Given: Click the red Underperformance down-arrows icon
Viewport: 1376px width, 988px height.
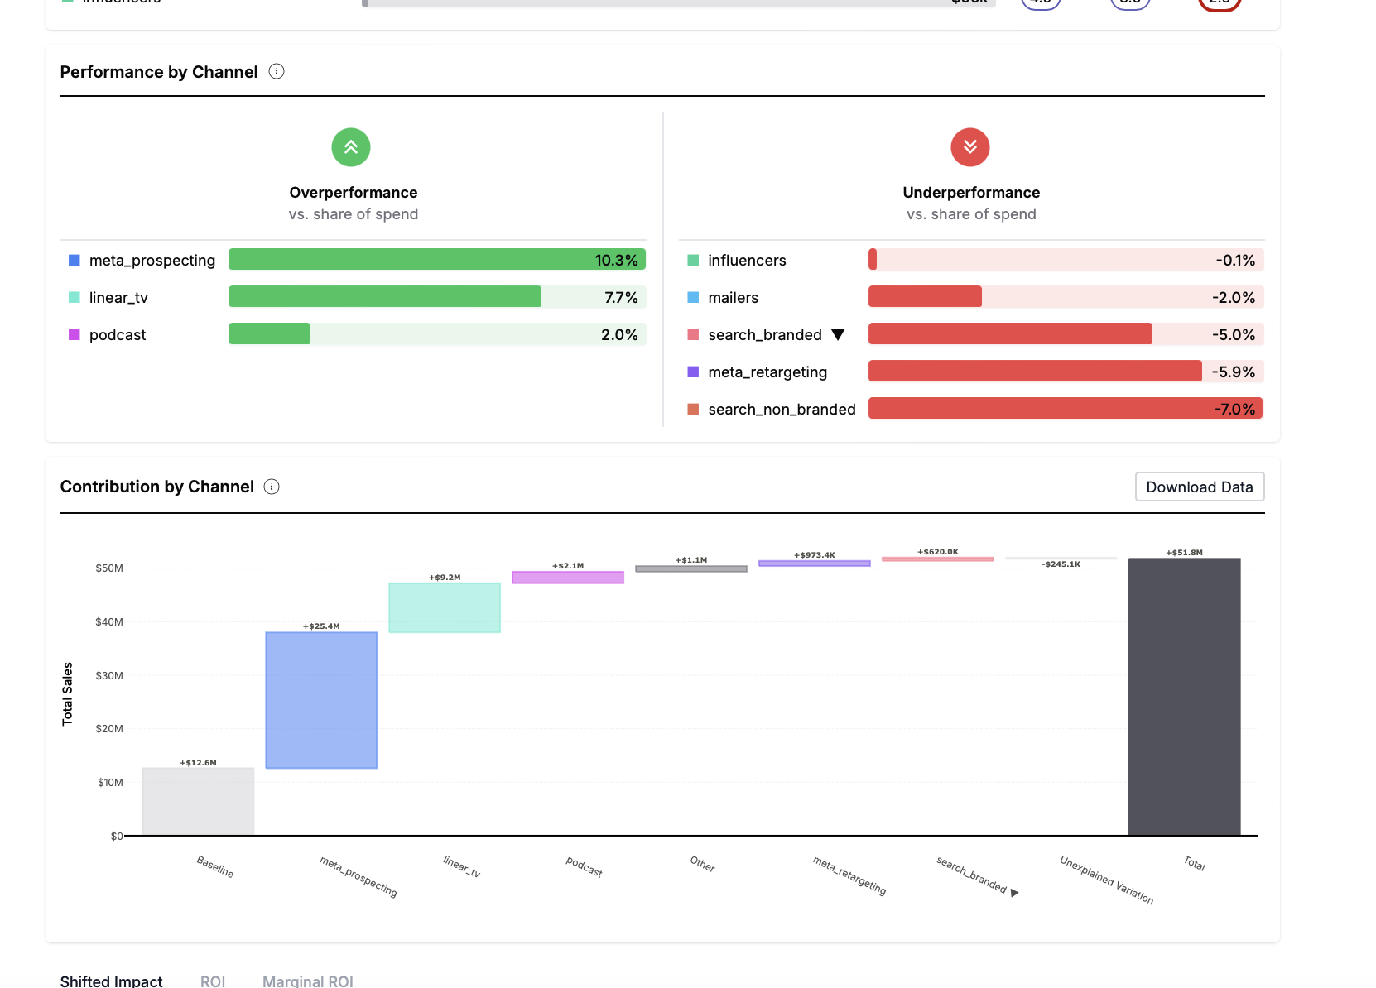Looking at the screenshot, I should pos(969,147).
